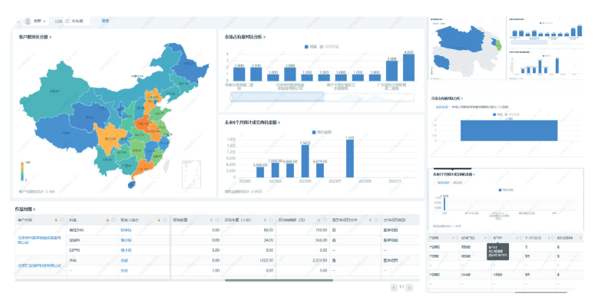Screen dimensions: 598x300
Task: Click the 7,000.00 bar in forecast chart
Action: pos(275,170)
